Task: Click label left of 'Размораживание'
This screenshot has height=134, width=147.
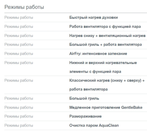Action: tap(19, 116)
